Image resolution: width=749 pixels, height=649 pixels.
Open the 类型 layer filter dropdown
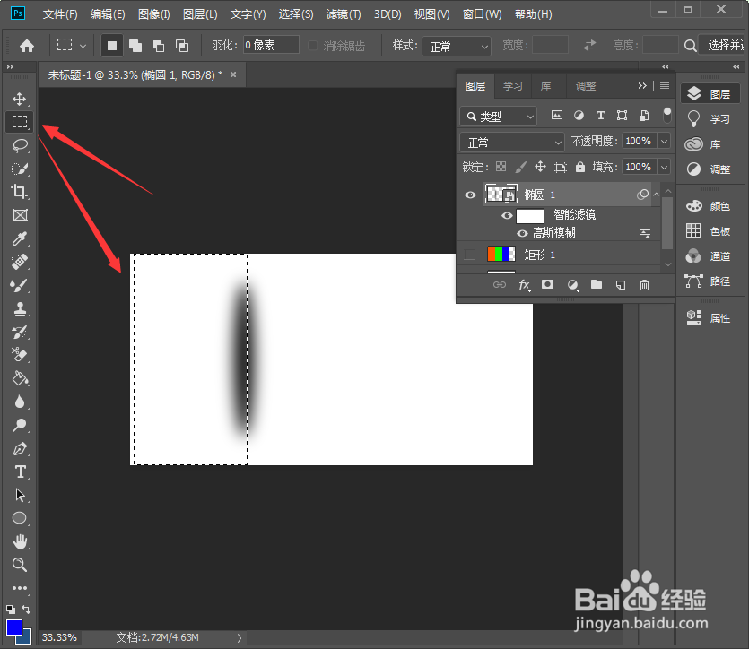pos(499,116)
